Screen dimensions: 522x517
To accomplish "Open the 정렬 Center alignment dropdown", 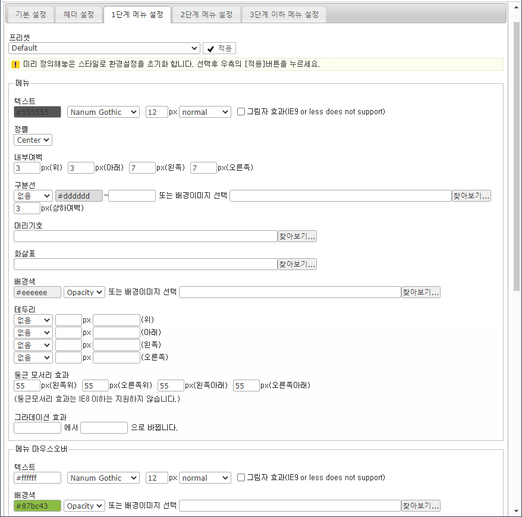I will click(x=32, y=140).
